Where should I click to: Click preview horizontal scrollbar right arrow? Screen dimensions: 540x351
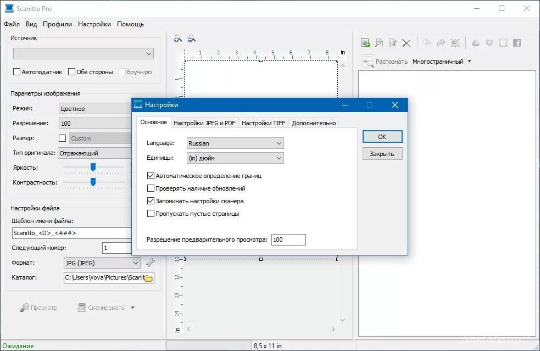(333, 329)
